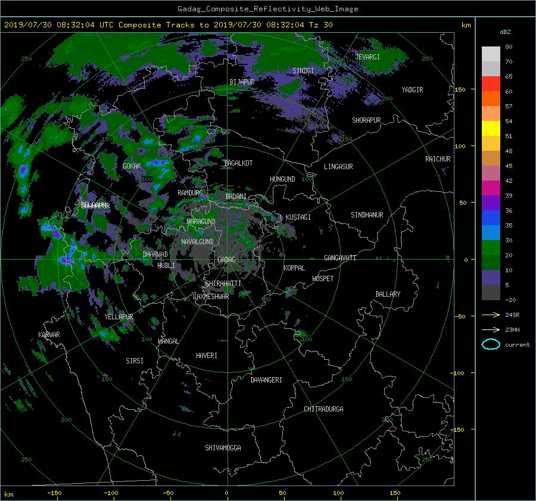Pick the indigo 5-10 dBZ legend swatch
Image resolution: width=536 pixels, height=501 pixels.
[491, 278]
